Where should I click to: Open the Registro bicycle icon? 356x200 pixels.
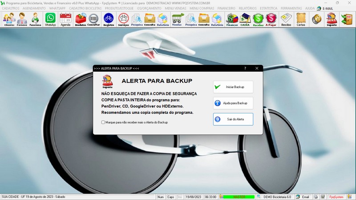(109, 20)
